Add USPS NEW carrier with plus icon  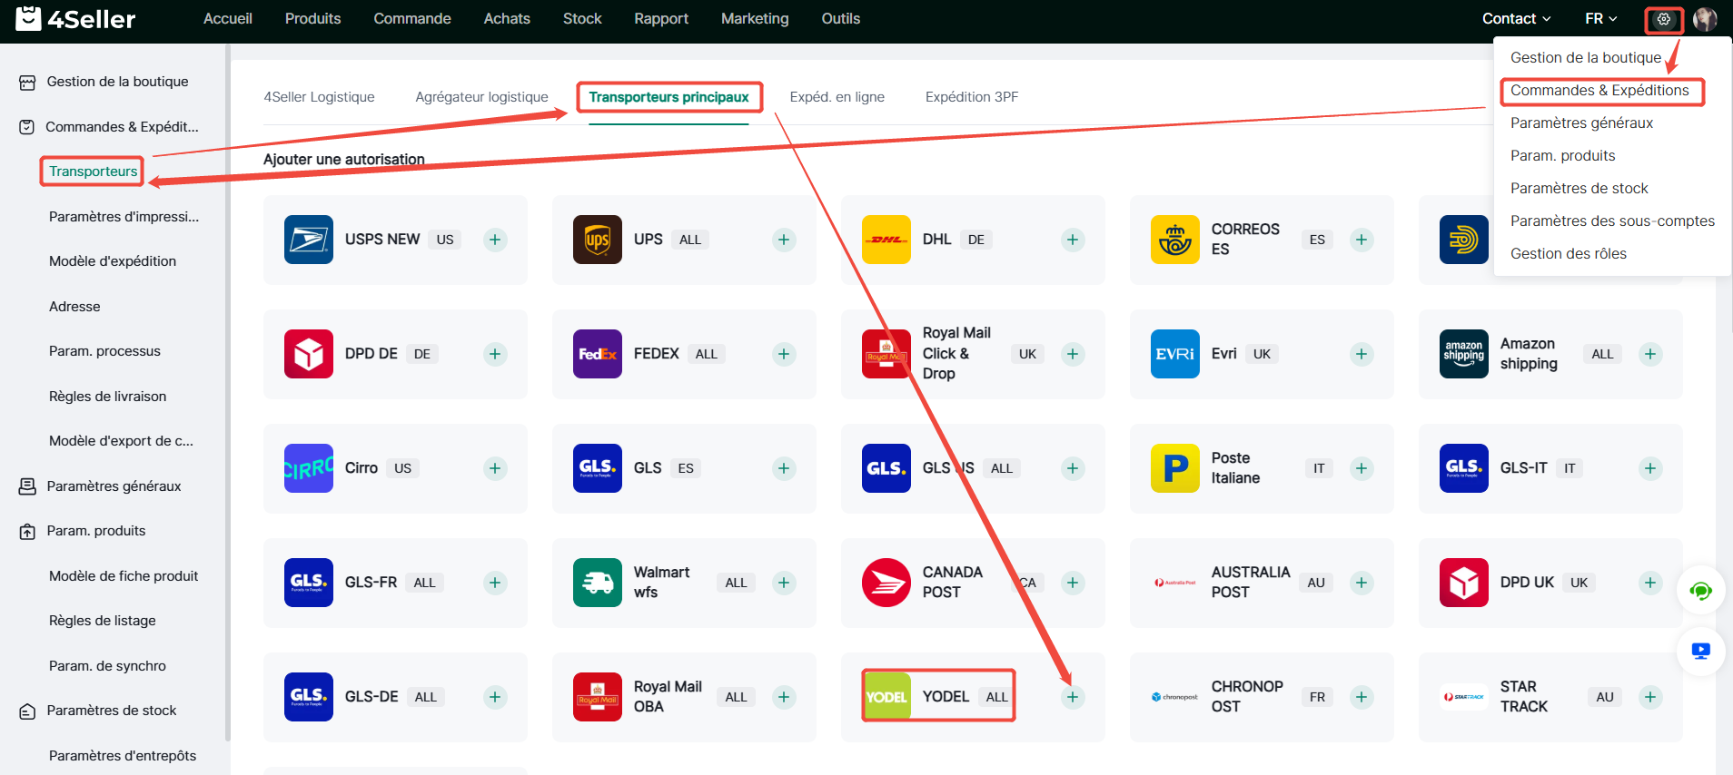click(495, 240)
